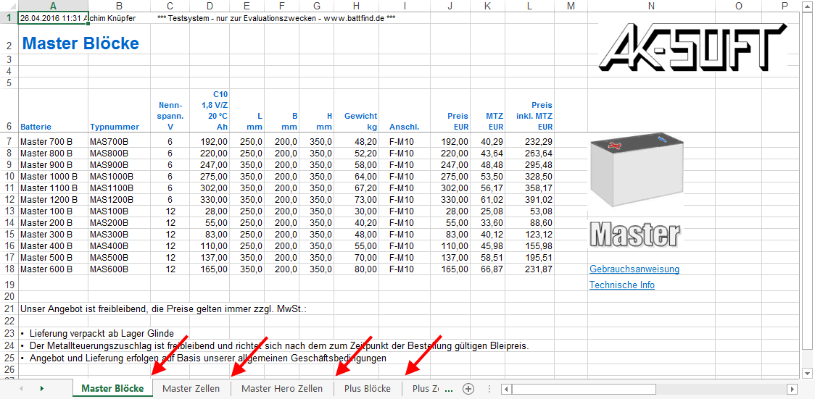Click the Anschl. heading cell

coord(405,111)
